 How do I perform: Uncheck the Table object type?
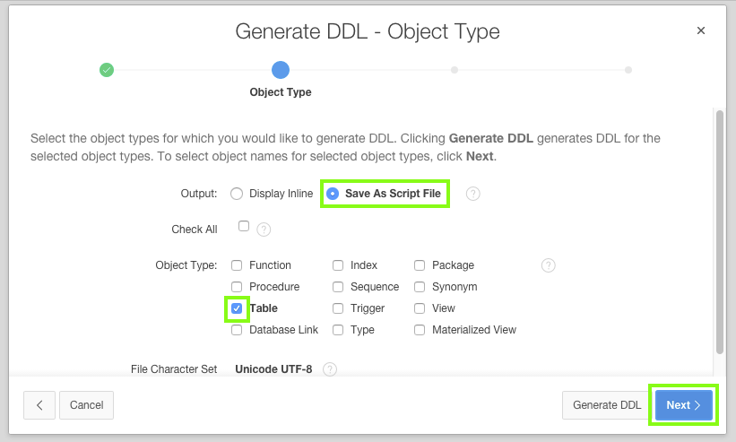[x=237, y=308]
